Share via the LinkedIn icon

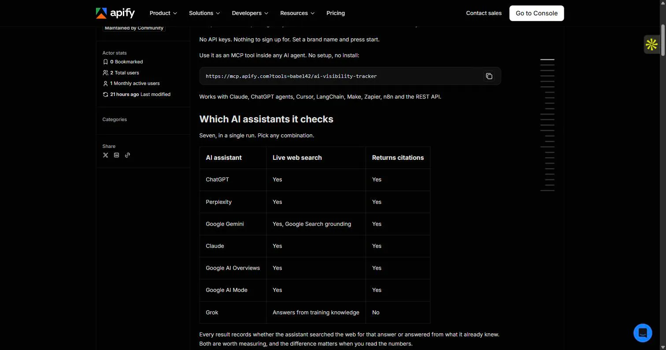click(x=116, y=155)
